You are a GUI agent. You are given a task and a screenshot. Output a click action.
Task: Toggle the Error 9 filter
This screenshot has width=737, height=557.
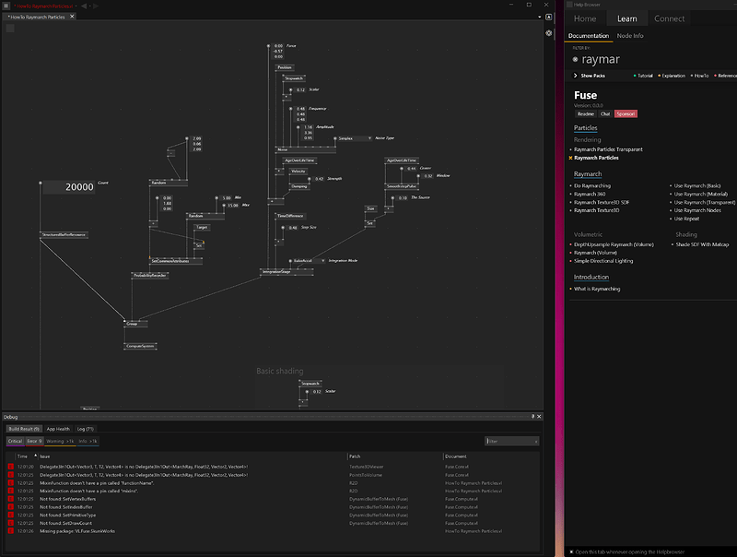pyautogui.click(x=34, y=441)
